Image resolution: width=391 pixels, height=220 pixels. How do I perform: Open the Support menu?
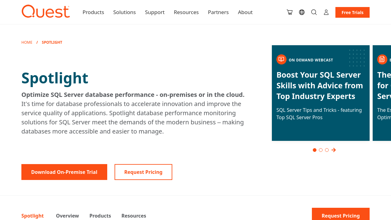[x=155, y=12]
